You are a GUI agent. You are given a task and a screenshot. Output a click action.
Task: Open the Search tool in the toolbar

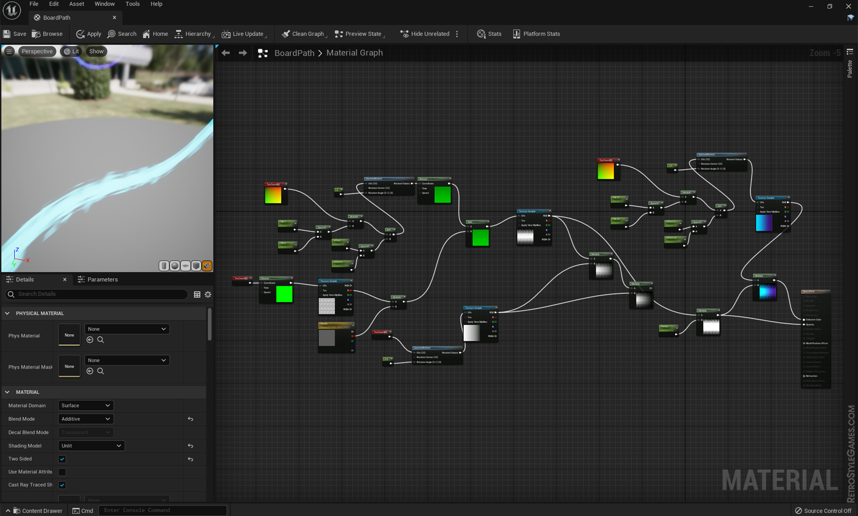pos(122,33)
